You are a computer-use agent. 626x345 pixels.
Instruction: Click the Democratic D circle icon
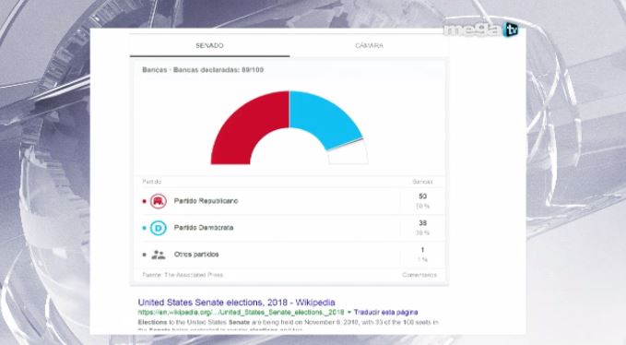pos(158,228)
